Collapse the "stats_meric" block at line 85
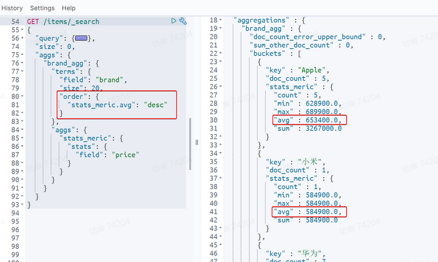Viewport: 438px width, 262px height. (22, 138)
